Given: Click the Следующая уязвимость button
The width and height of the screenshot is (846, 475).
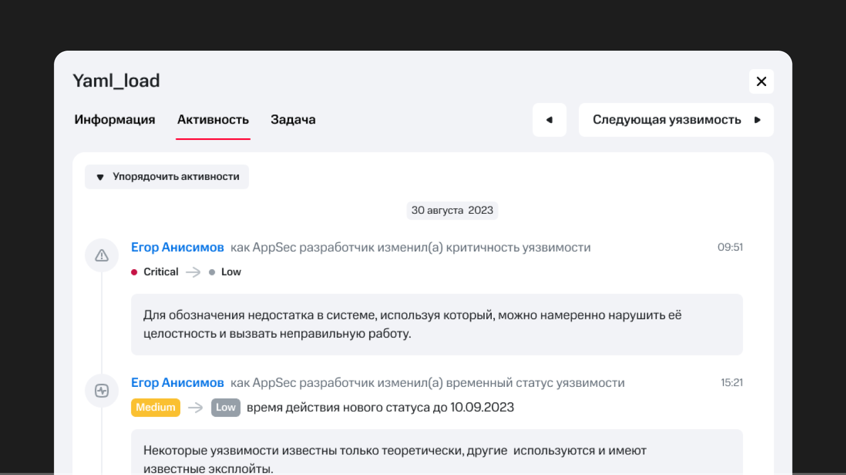Looking at the screenshot, I should click(x=676, y=120).
